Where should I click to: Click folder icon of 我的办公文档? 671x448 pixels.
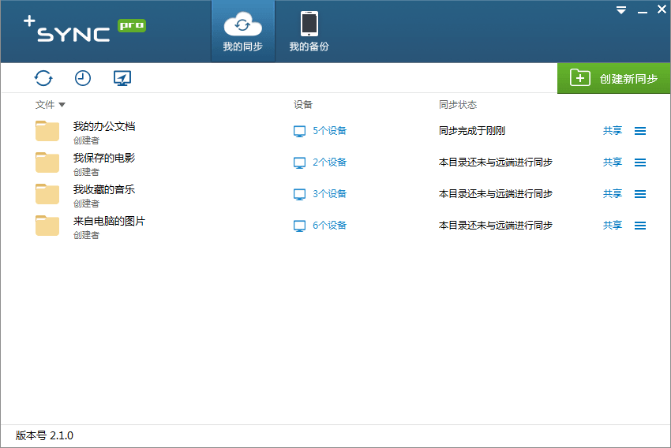pyautogui.click(x=47, y=131)
